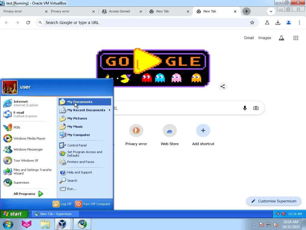The width and height of the screenshot is (306, 230).
Task: Open the profile menu
Action: (x=289, y=22)
